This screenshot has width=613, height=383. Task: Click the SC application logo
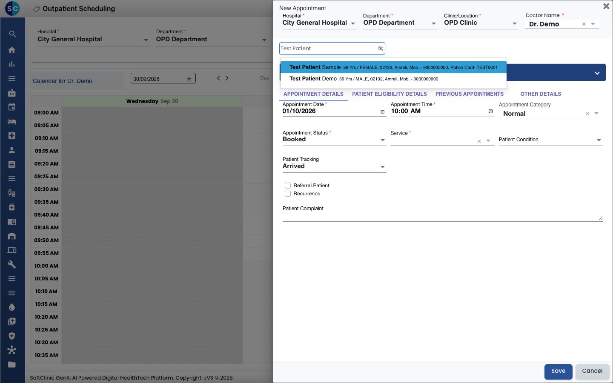click(12, 9)
